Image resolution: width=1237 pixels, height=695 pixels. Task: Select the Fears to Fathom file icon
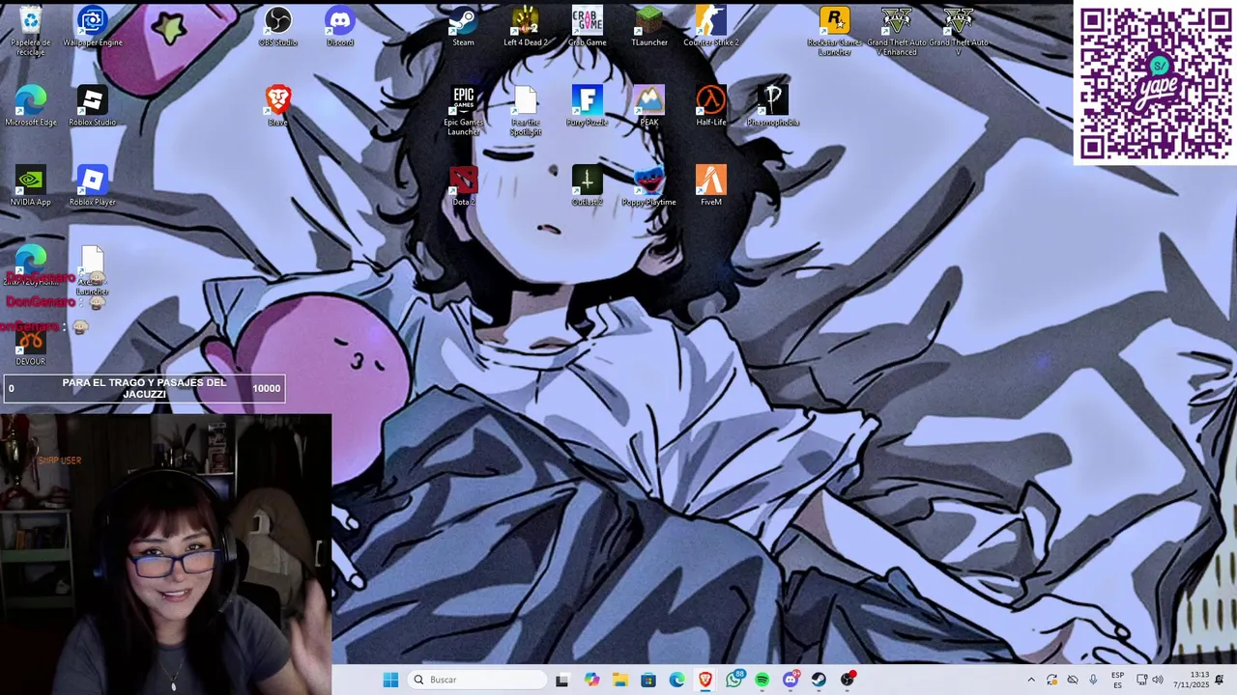525,111
